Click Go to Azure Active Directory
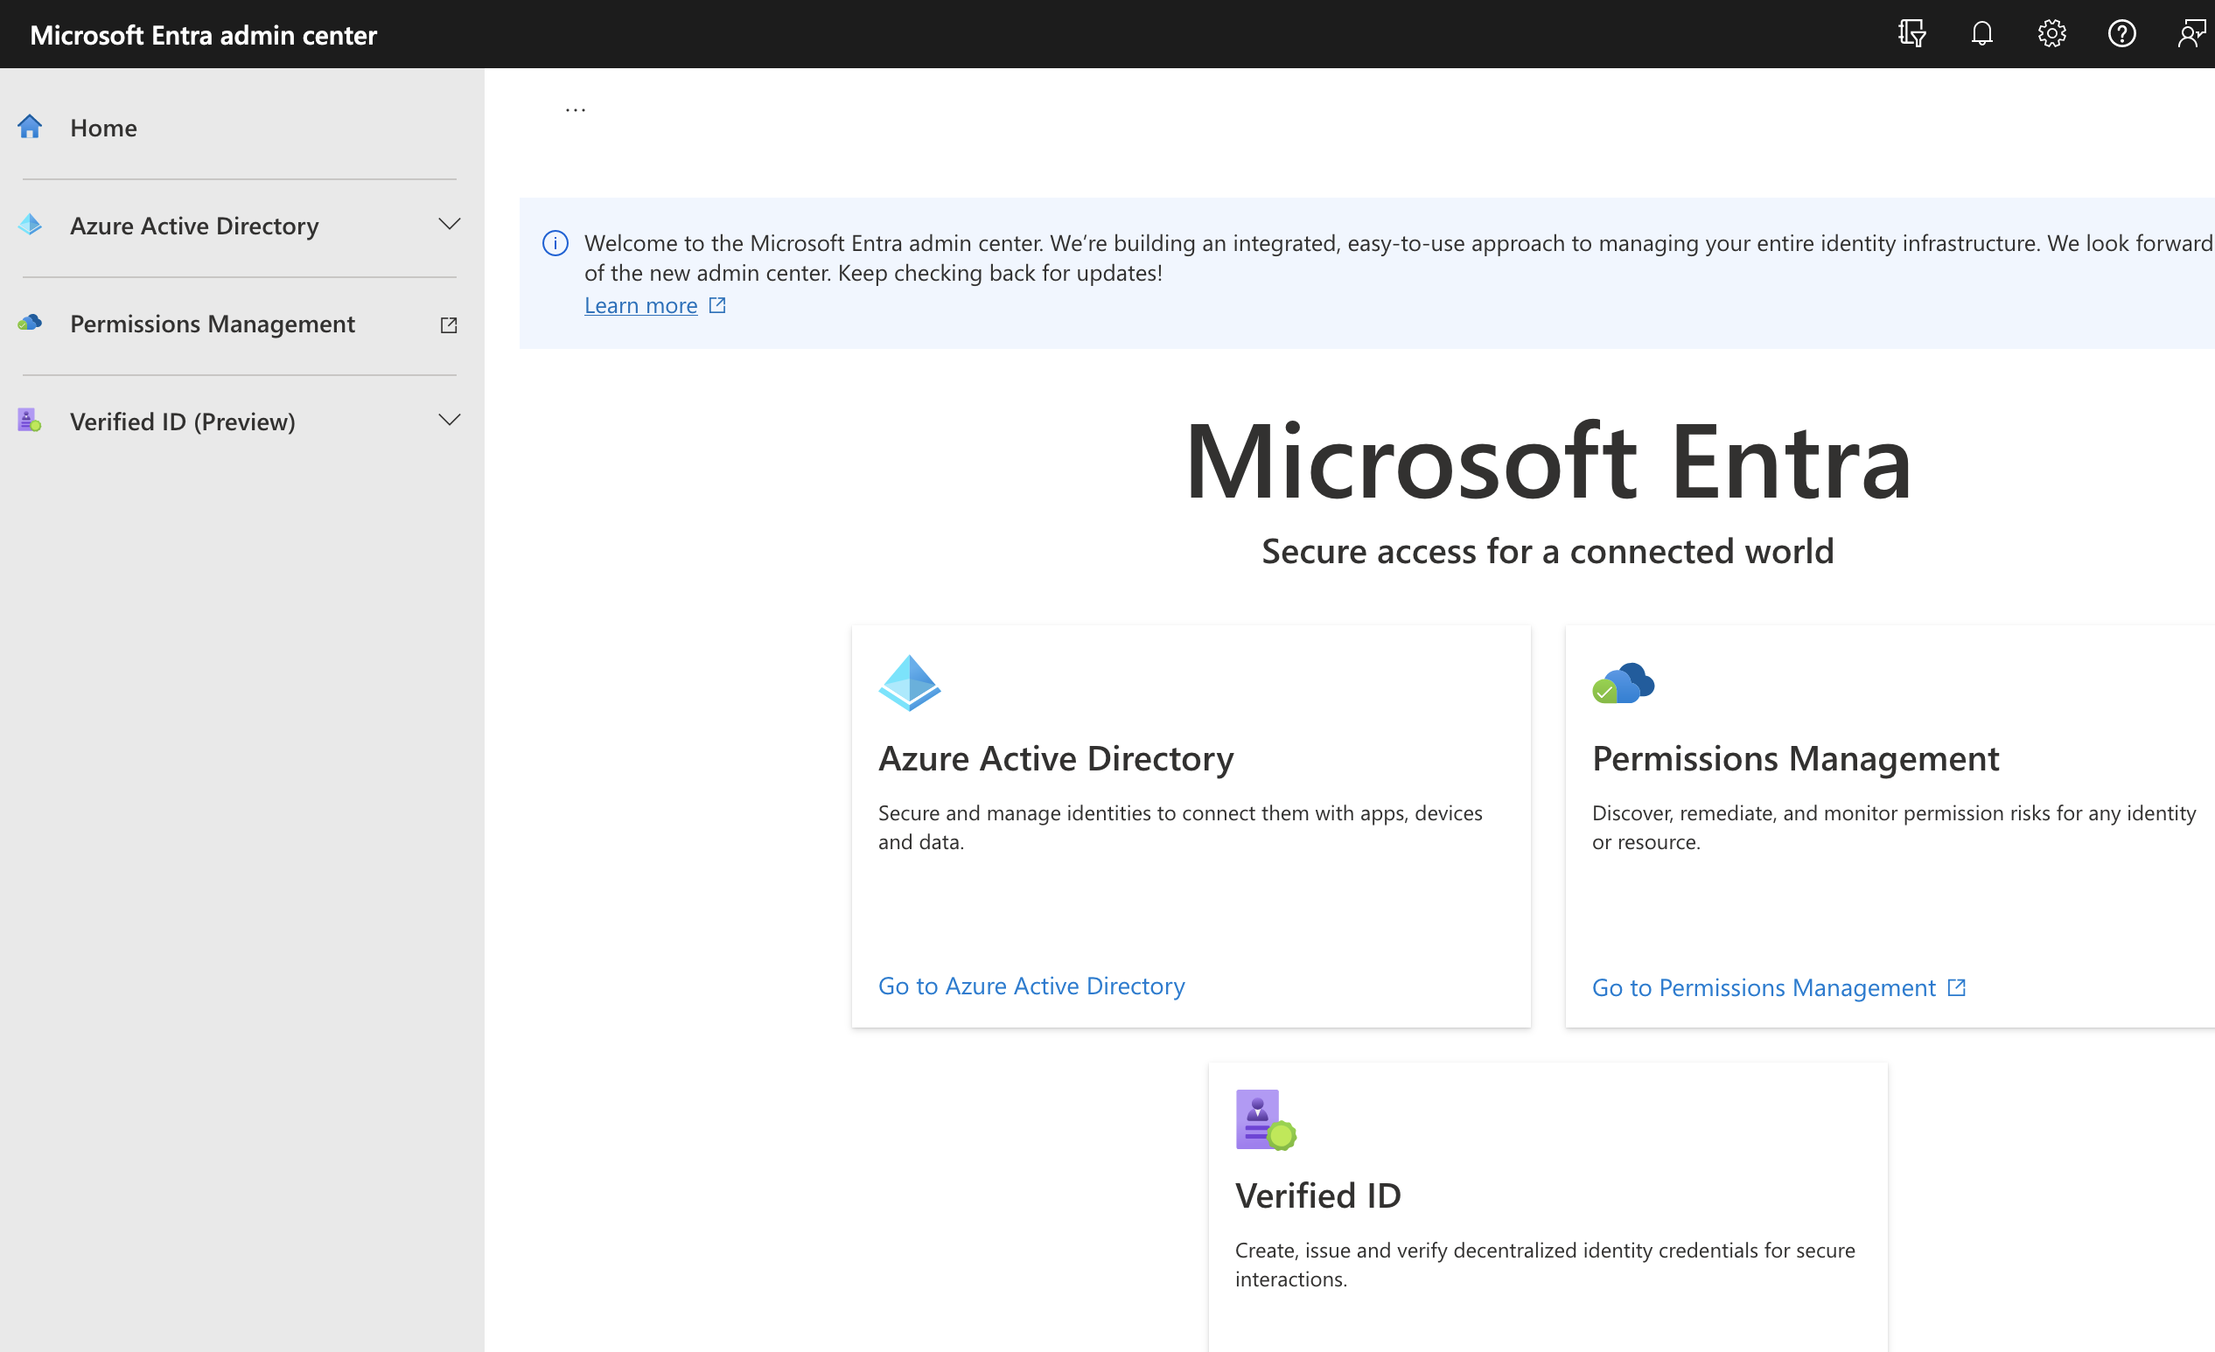 (x=1031, y=986)
